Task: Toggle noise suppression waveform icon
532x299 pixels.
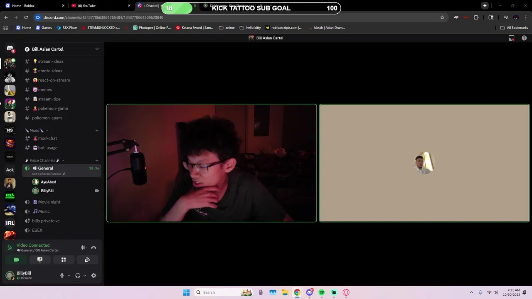Action: click(x=84, y=248)
